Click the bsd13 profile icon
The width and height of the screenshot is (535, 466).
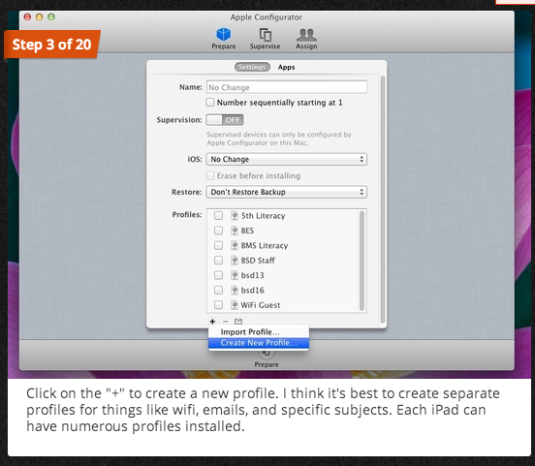coord(235,275)
